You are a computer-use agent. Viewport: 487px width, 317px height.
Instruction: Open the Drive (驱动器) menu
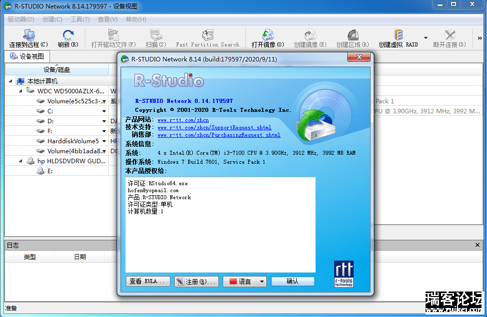pos(21,19)
